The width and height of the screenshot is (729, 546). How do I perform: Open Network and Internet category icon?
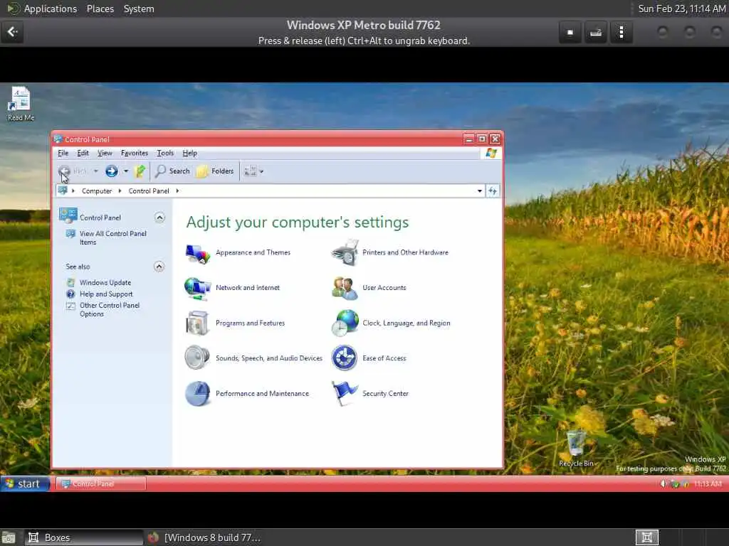click(198, 289)
